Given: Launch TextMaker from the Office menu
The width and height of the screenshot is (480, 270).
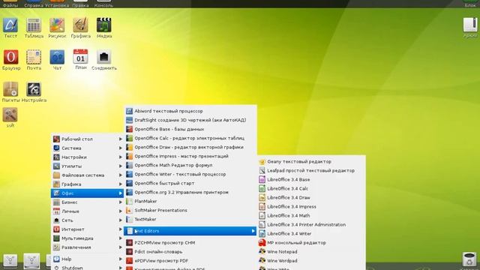Looking at the screenshot, I should click(x=190, y=220).
